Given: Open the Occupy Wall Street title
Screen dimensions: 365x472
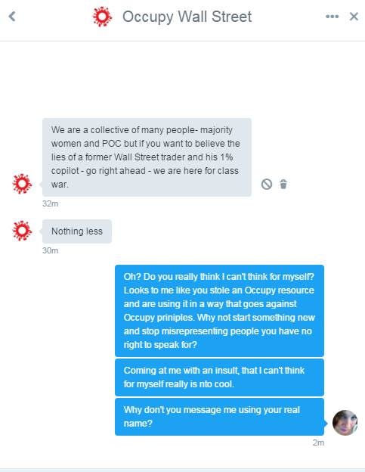Looking at the screenshot, I should [187, 17].
